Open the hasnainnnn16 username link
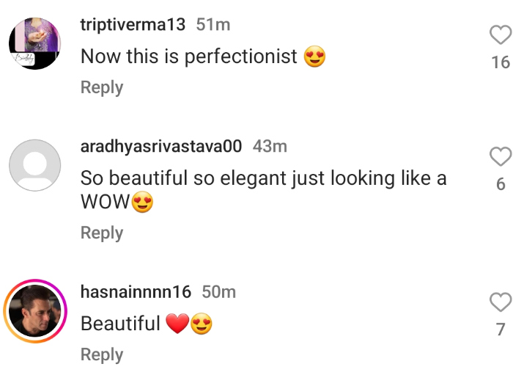 point(135,291)
